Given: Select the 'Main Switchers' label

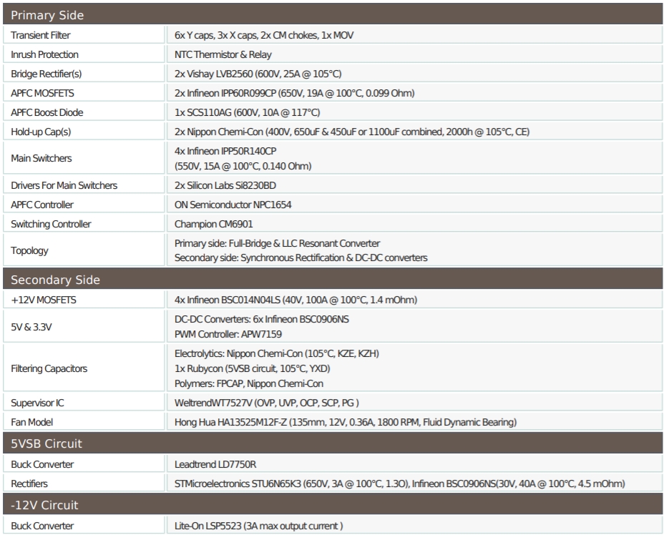Looking at the screenshot, I should click(41, 158).
